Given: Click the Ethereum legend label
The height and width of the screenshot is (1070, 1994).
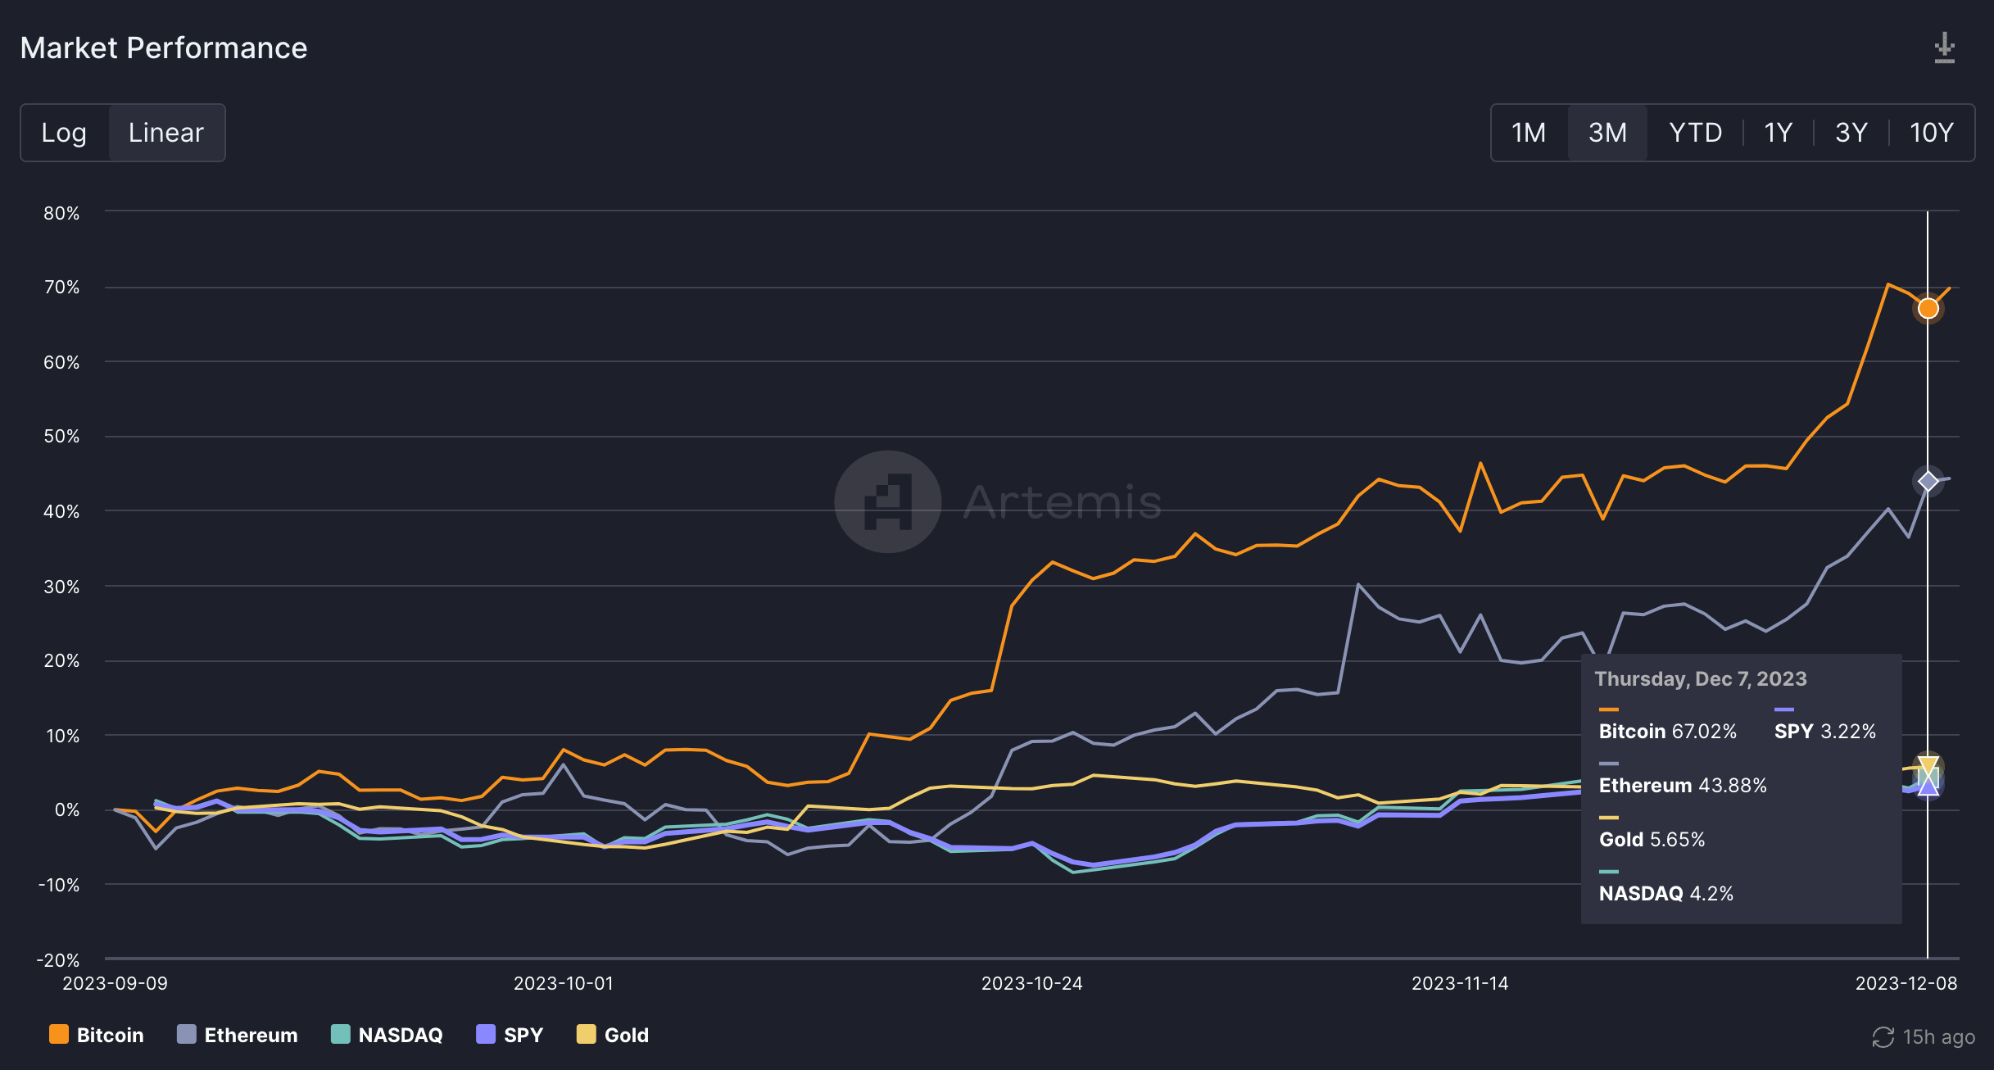Looking at the screenshot, I should 251,1036.
